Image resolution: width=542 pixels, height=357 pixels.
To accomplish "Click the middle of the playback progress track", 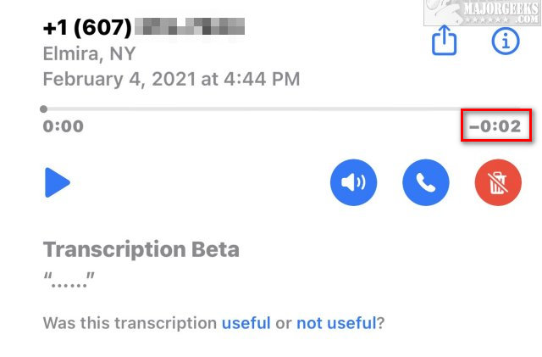I will 282,109.
